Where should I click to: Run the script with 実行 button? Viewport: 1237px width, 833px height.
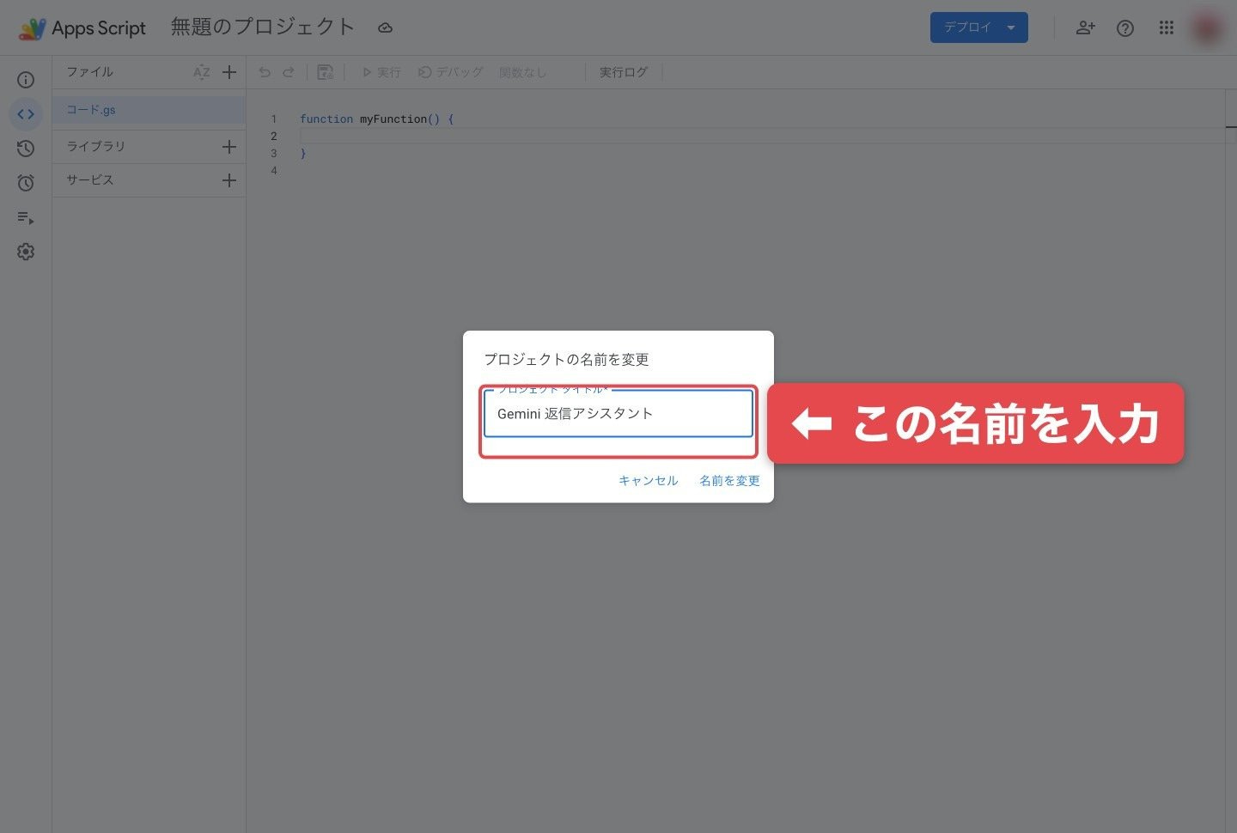click(381, 72)
